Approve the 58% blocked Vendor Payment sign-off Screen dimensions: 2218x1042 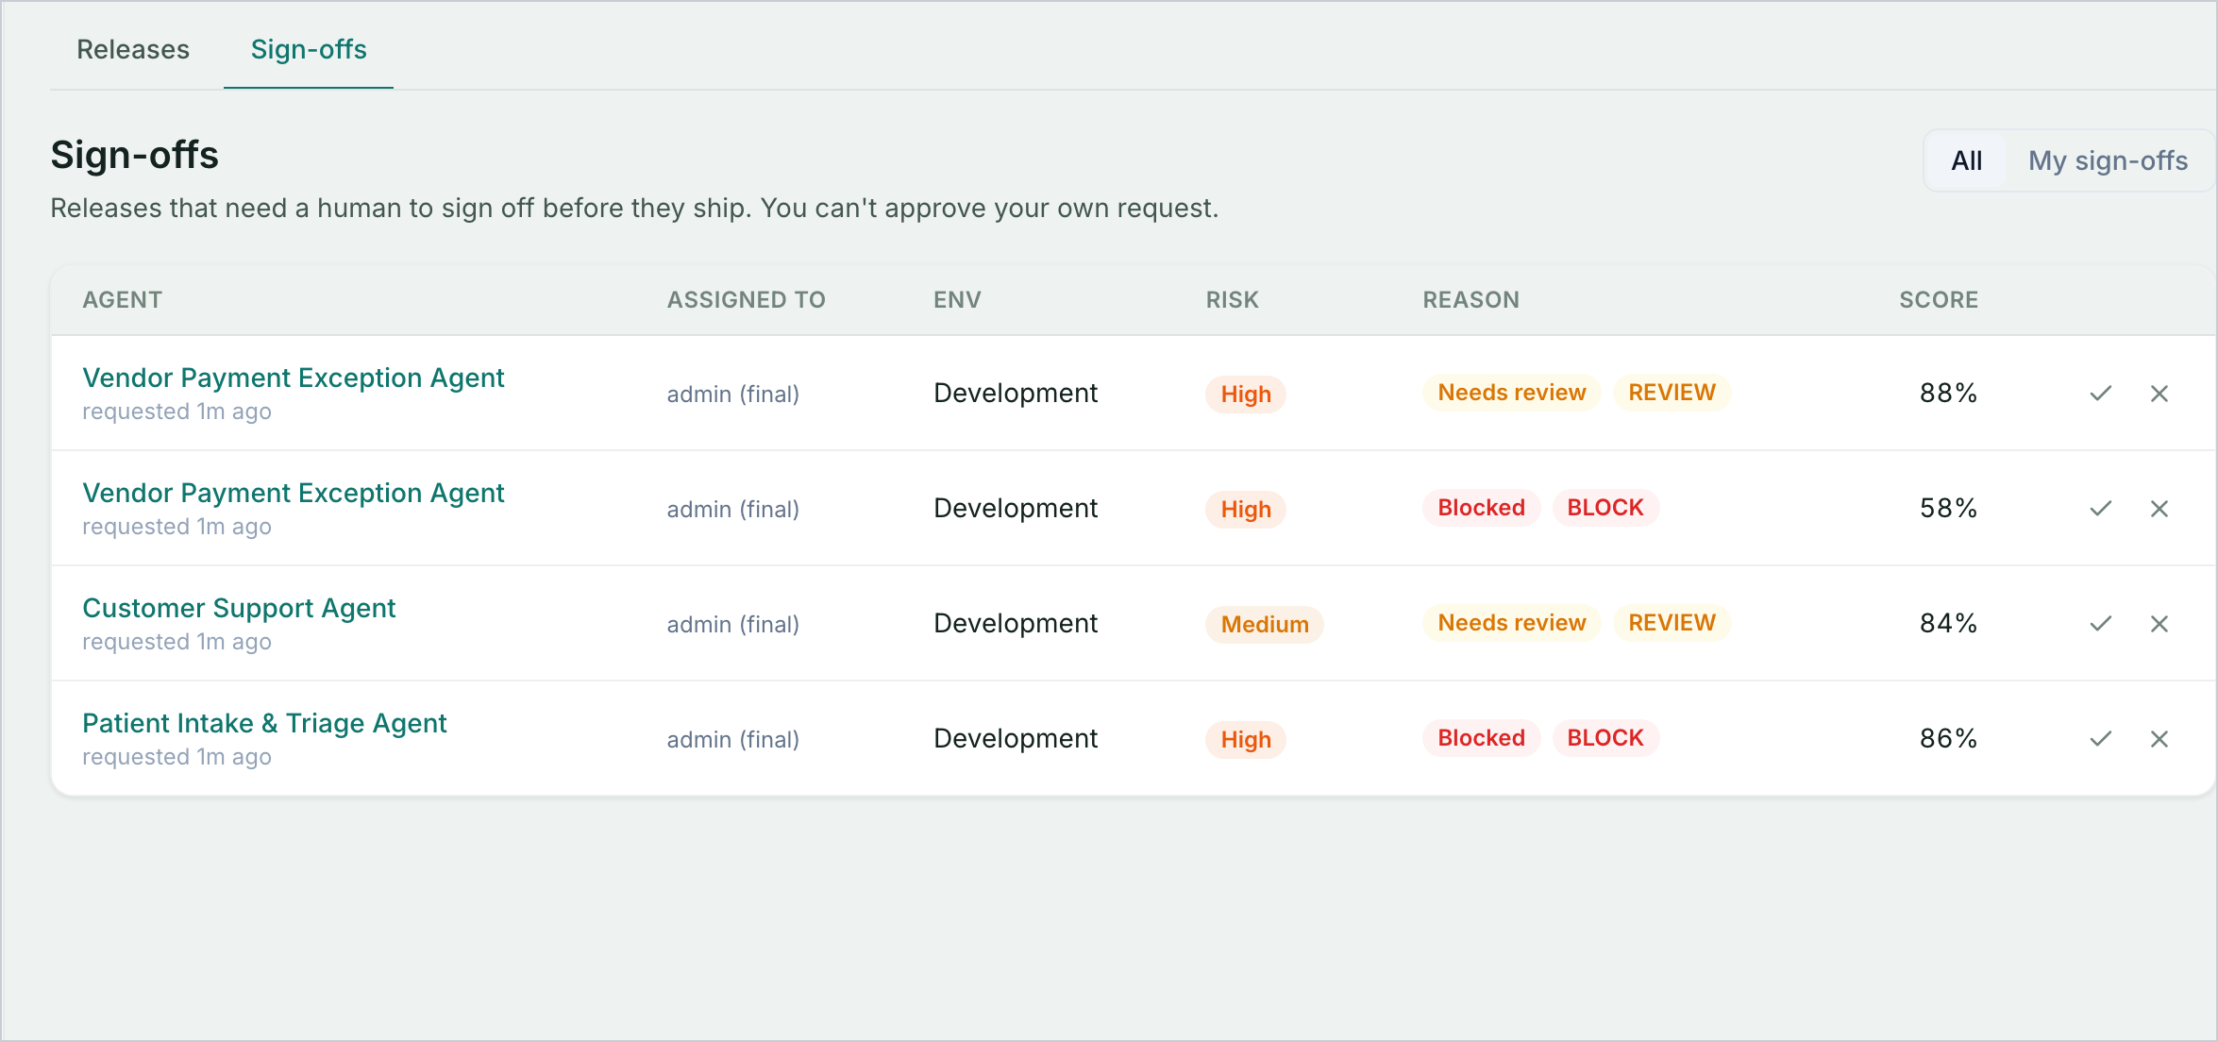(x=2100, y=509)
